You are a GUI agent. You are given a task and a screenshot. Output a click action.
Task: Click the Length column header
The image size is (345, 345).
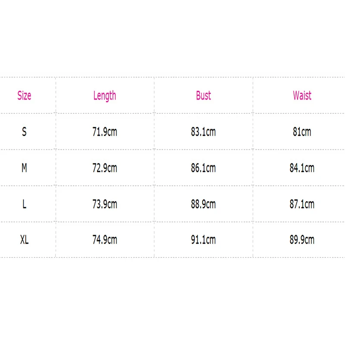[105, 96]
